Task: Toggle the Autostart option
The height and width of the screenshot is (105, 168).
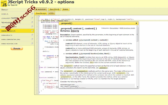Action: click(41, 9)
